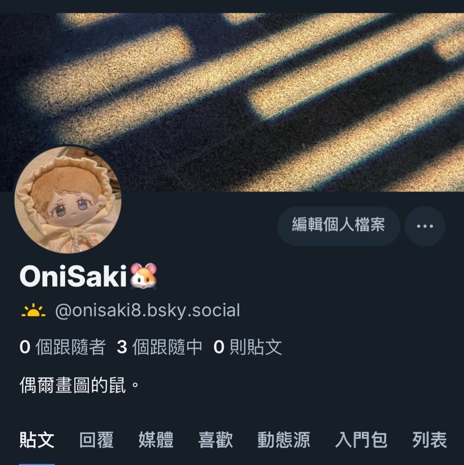Switch to the 媒體 media tab
Image resolution: width=464 pixels, height=465 pixels.
coord(156,440)
